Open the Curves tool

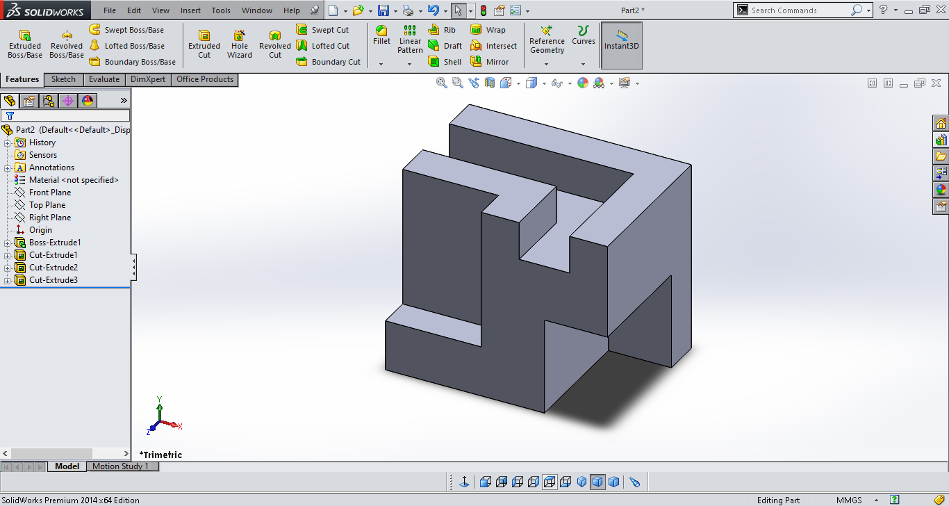[584, 35]
